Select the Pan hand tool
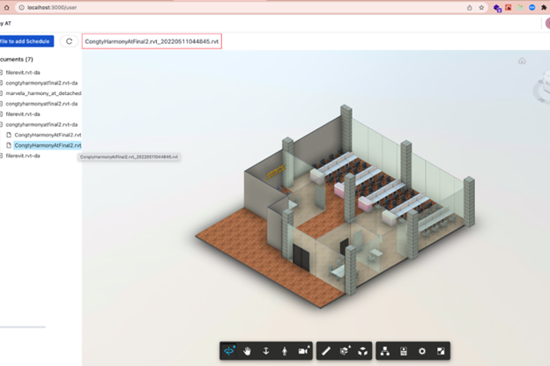 (x=248, y=350)
